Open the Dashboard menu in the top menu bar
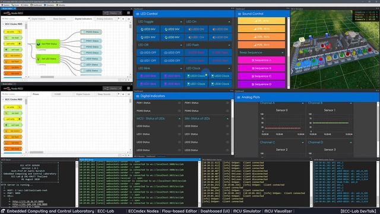380x214 pixels. pyautogui.click(x=37, y=5)
